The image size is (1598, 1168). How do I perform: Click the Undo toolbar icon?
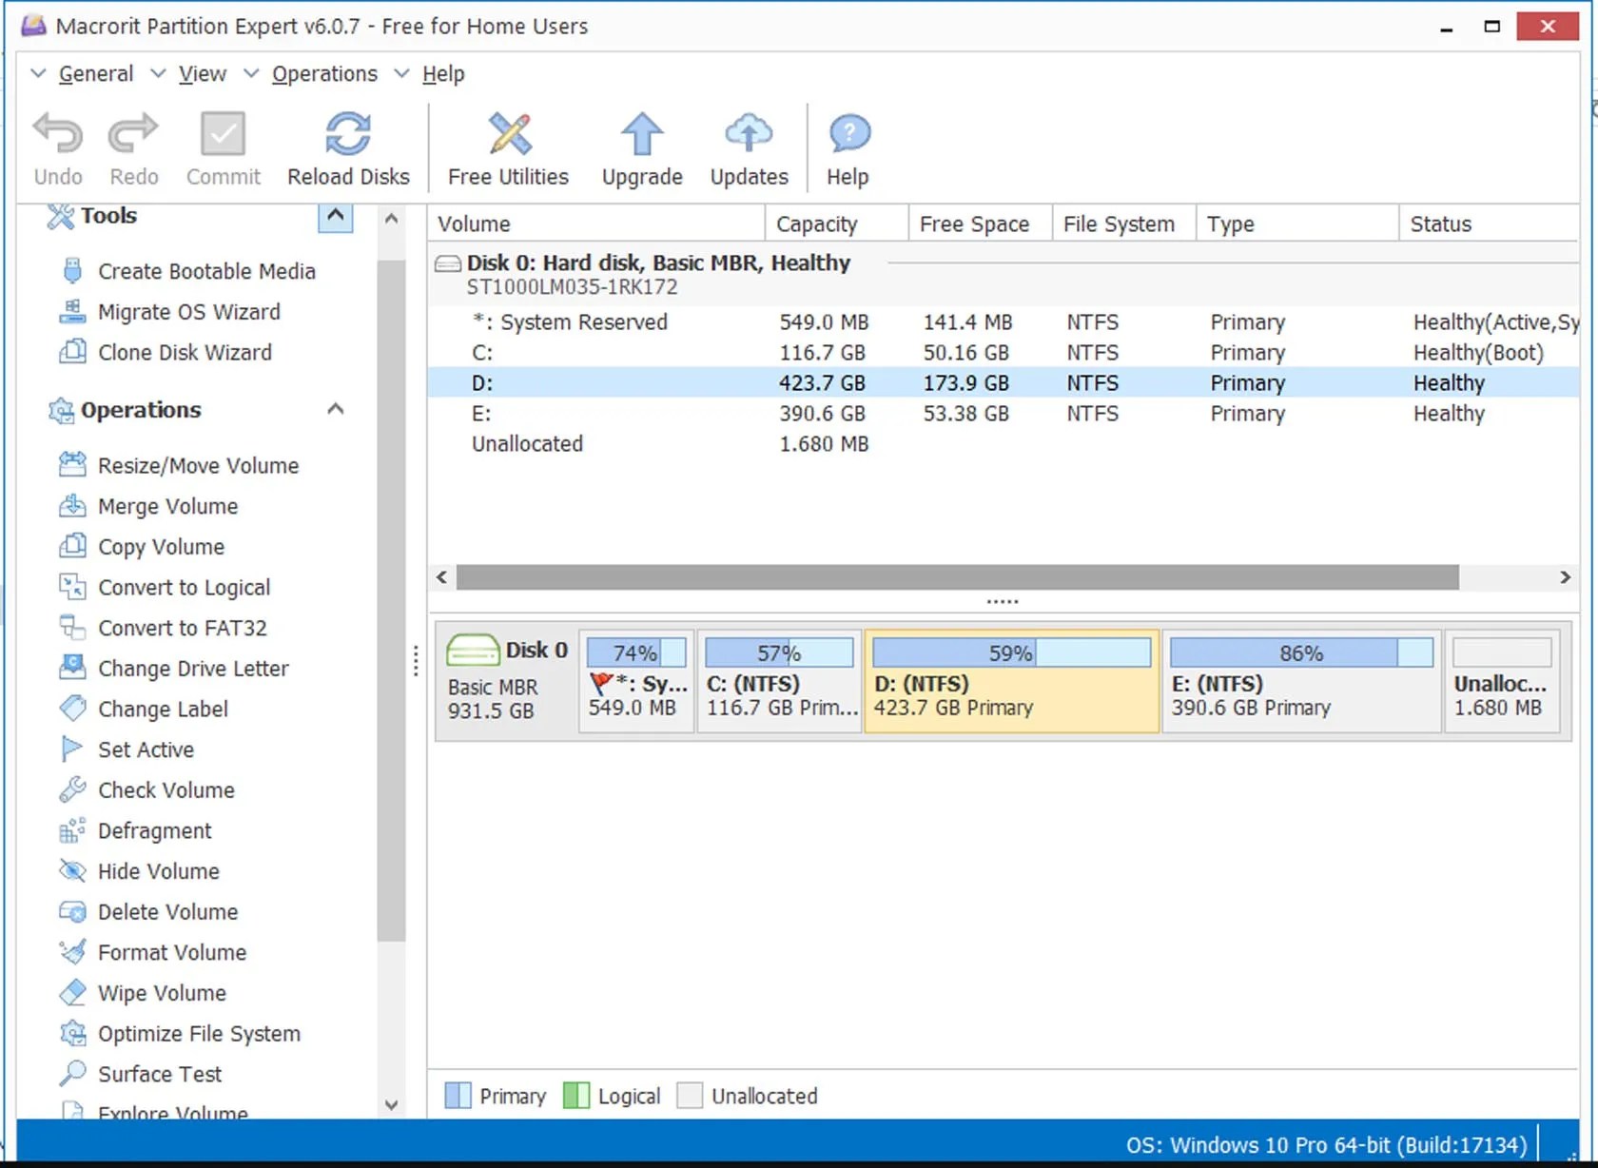57,147
